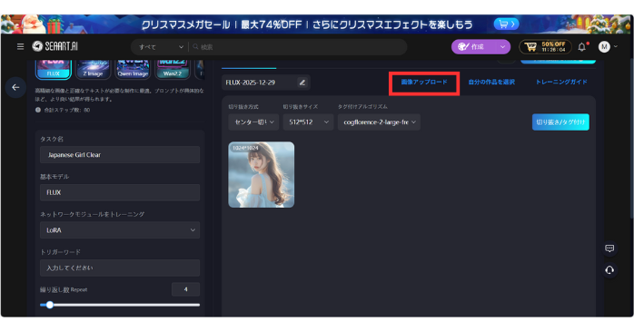Open the customer support headset icon
This screenshot has height=331, width=634.
click(609, 269)
